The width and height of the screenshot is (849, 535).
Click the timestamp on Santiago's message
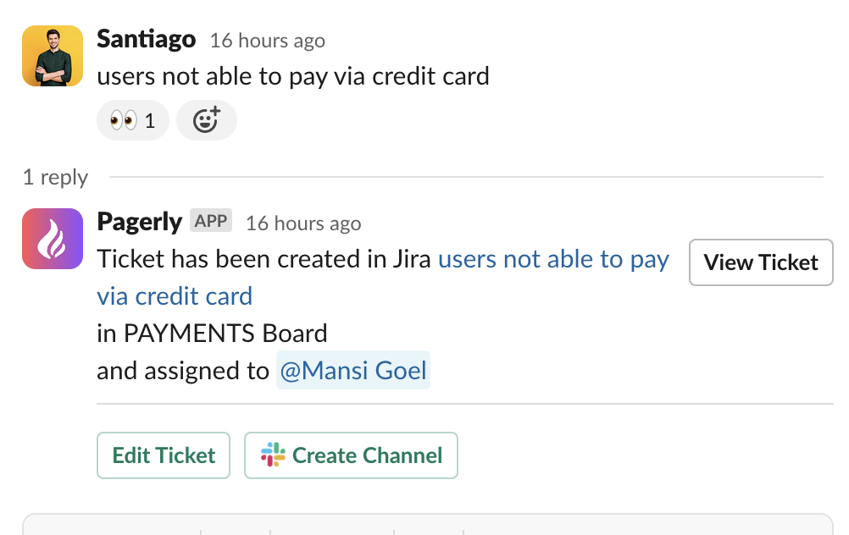tap(267, 41)
